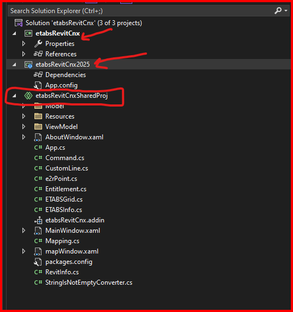Screen dimensions: 293x312
Task: Select the Mapping.cs file name
Action: (x=62, y=241)
